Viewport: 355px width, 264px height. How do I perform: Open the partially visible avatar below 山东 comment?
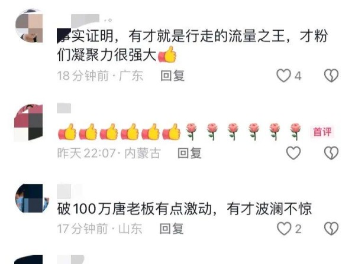28,260
